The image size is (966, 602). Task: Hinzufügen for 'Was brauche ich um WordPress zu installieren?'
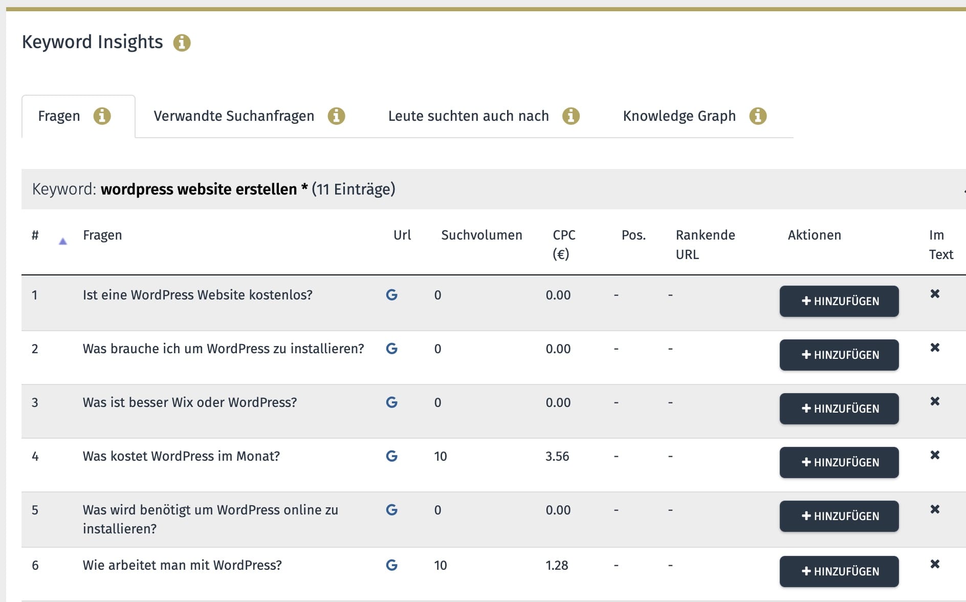tap(839, 355)
